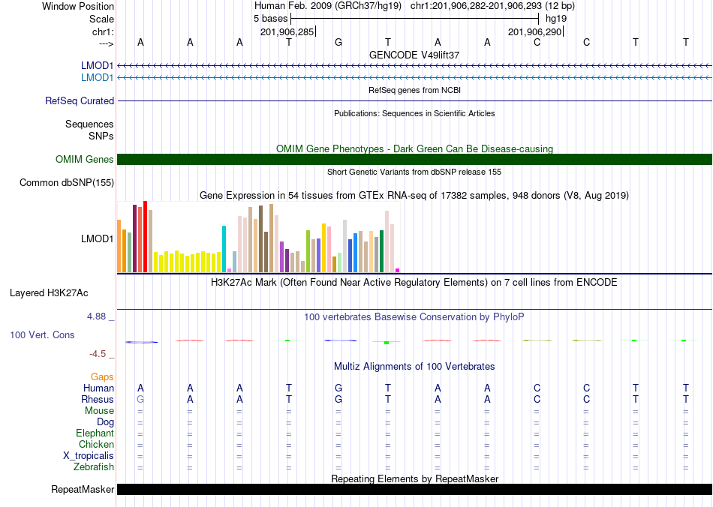The image size is (713, 507).
Task: Click the black RepeatMasker track bar
Action: click(x=414, y=489)
